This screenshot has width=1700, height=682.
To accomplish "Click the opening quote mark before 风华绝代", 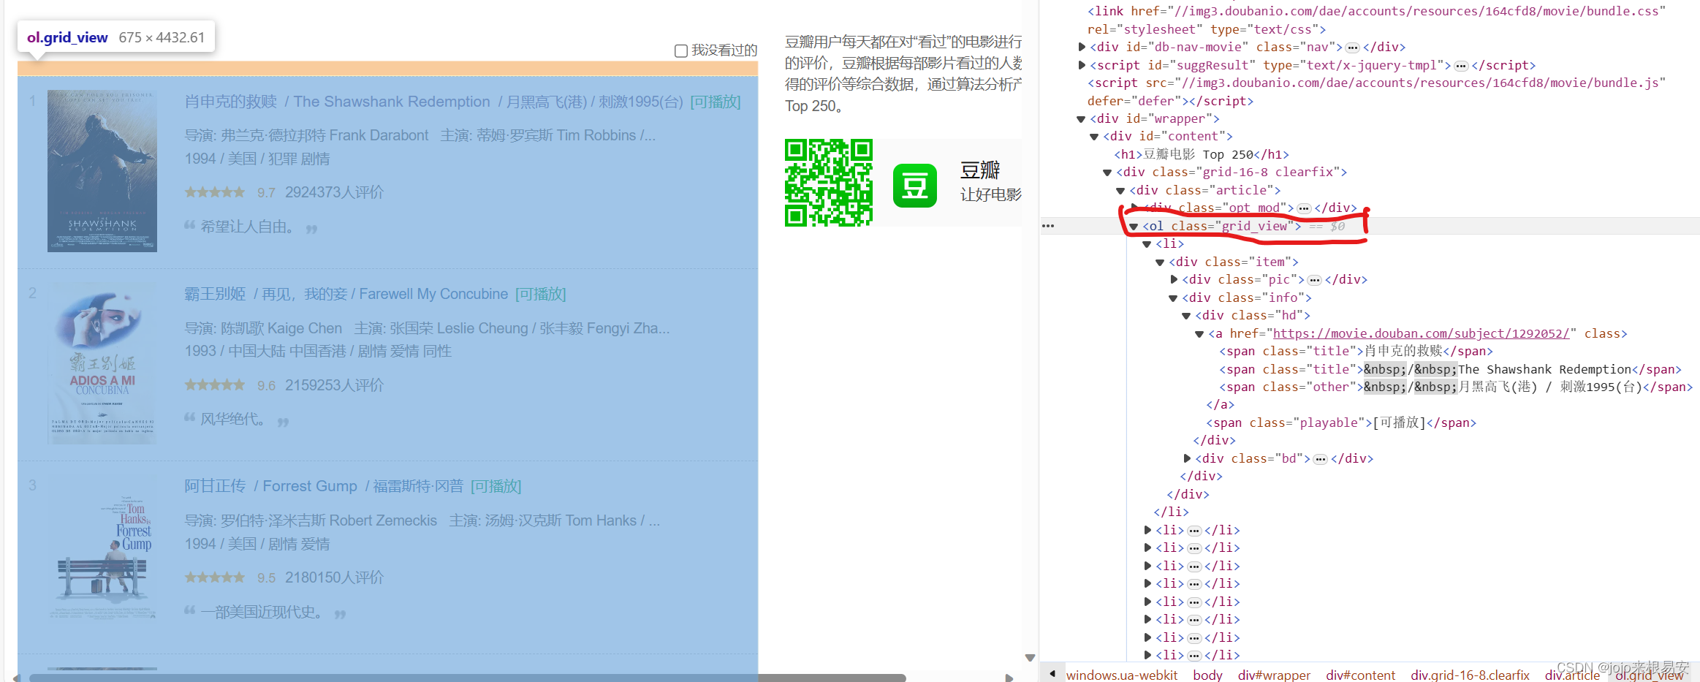I will pyautogui.click(x=190, y=417).
